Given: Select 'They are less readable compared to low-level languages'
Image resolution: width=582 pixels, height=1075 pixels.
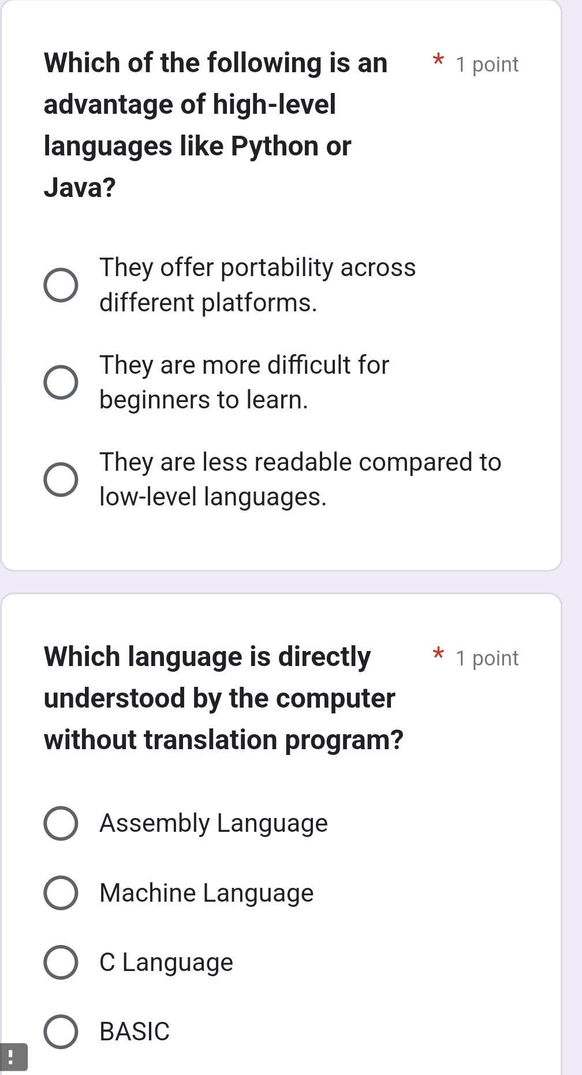Looking at the screenshot, I should click(59, 478).
